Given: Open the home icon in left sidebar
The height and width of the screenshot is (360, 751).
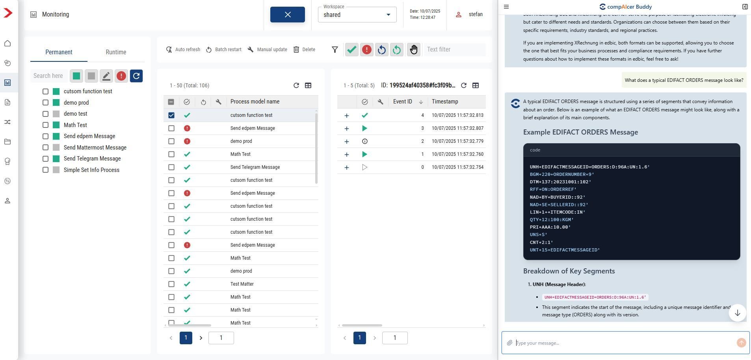Looking at the screenshot, I should [x=7, y=43].
